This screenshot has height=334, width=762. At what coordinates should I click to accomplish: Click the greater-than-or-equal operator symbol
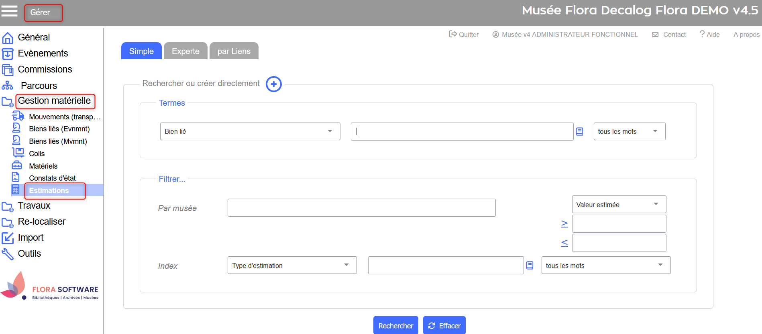coord(564,223)
